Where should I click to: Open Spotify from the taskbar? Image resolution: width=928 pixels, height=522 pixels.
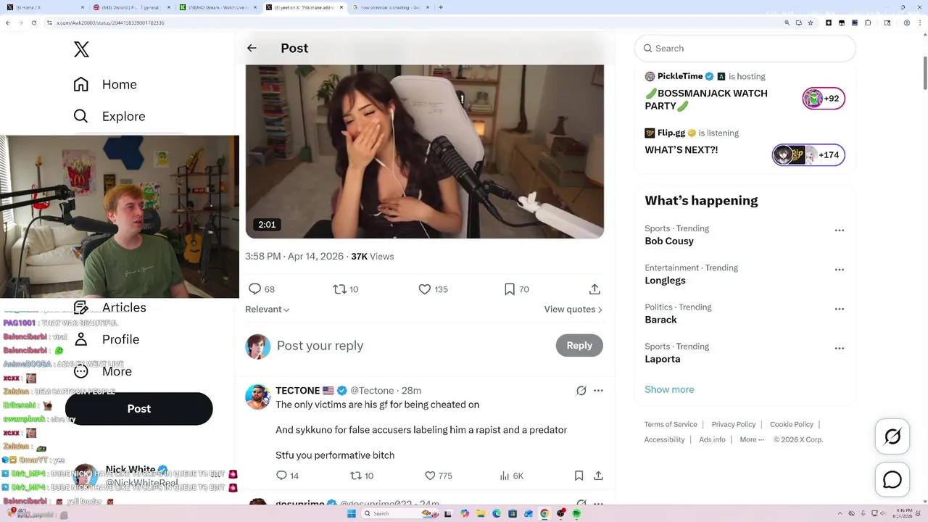point(576,513)
